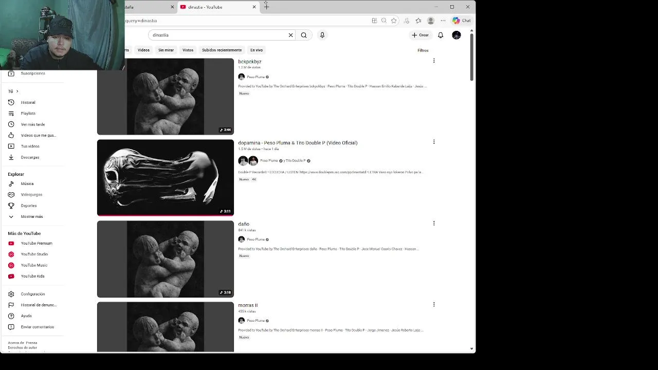Open the notifications bell
Image resolution: width=658 pixels, height=370 pixels.
[441, 35]
